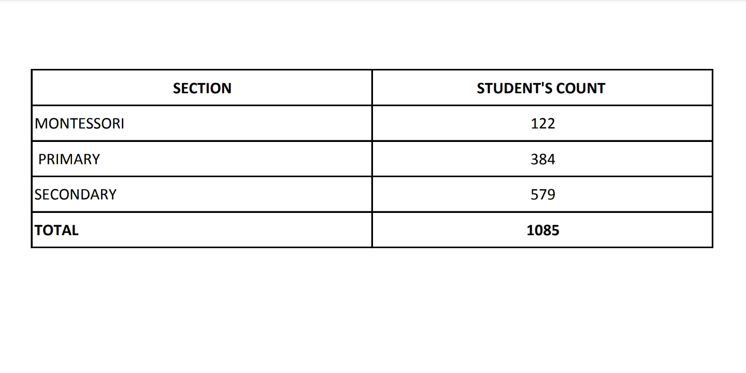The image size is (746, 373).
Task: Click the border line between 579 and 1085
Action: 542,212
